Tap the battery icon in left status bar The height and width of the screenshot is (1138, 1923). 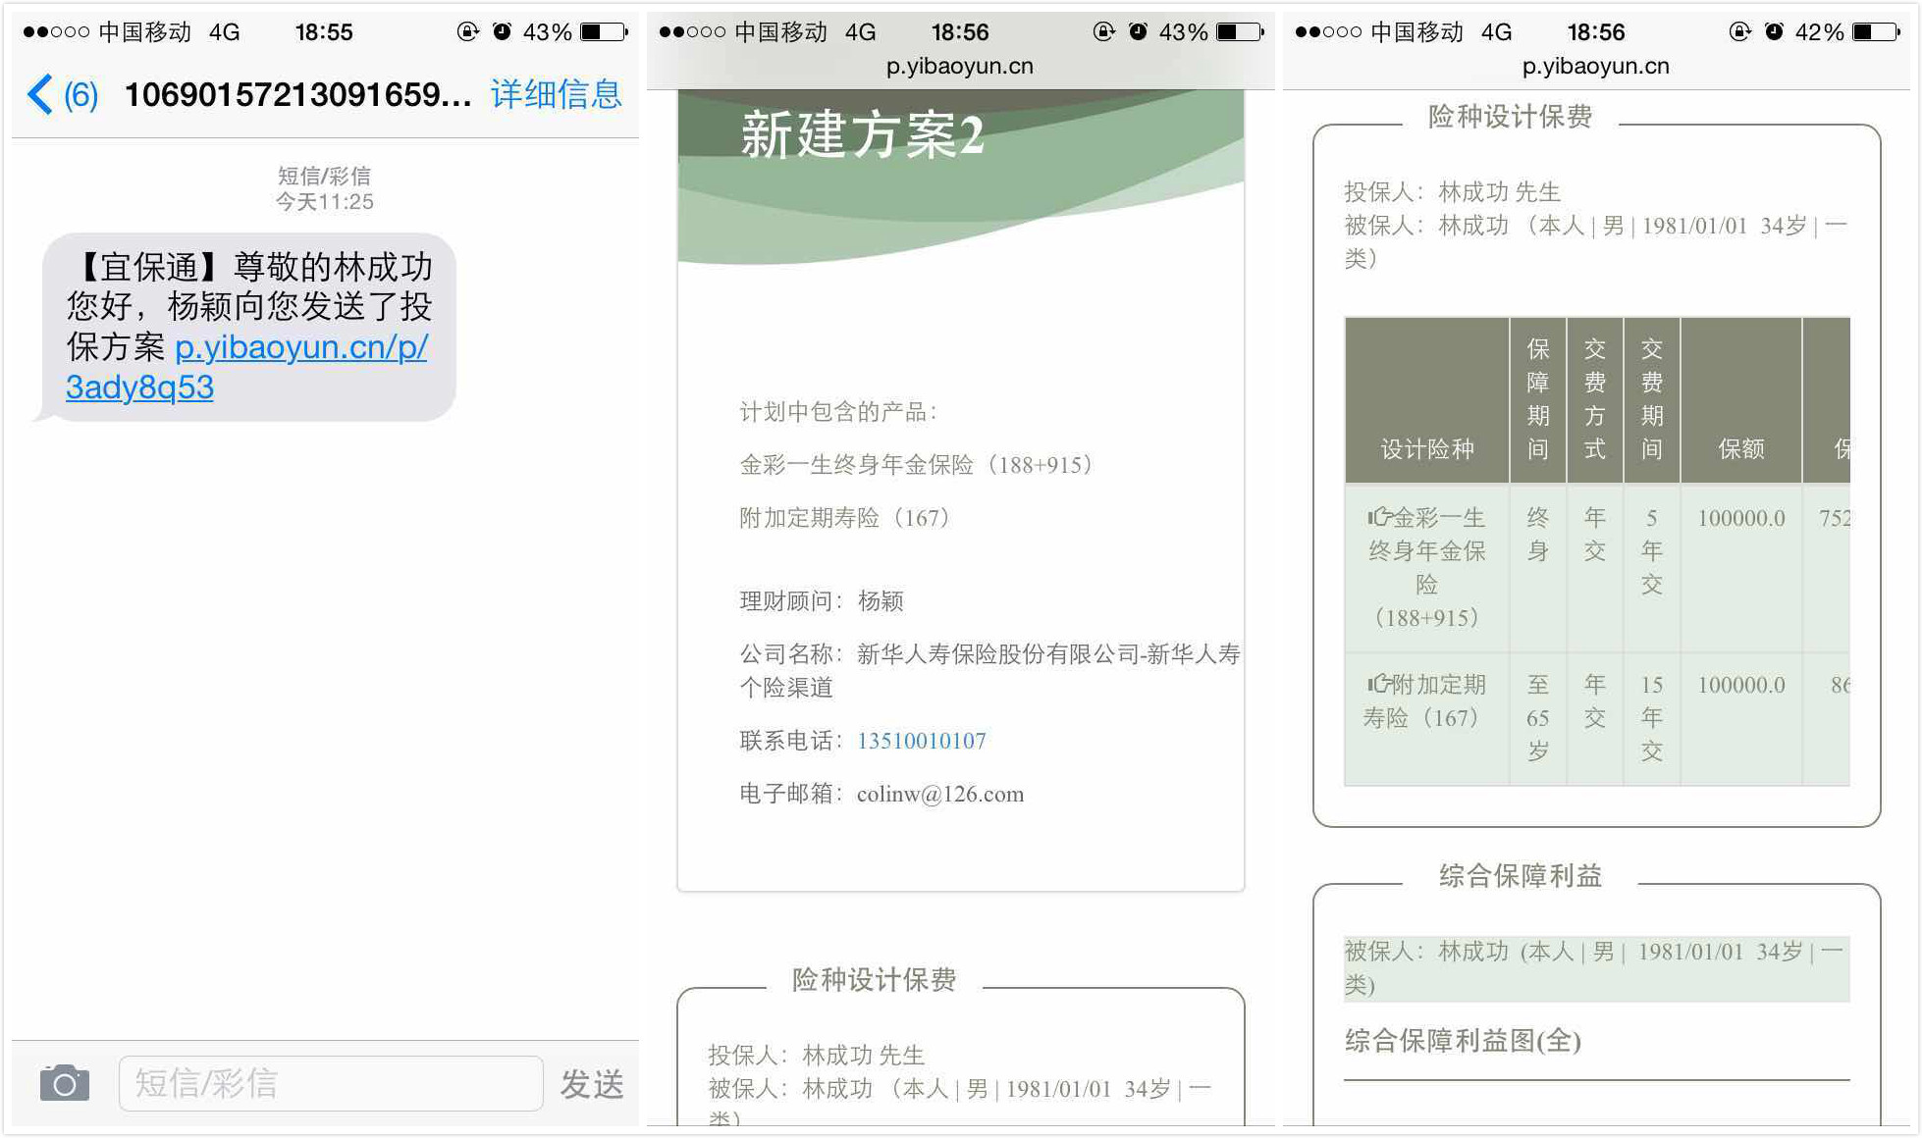click(x=604, y=32)
